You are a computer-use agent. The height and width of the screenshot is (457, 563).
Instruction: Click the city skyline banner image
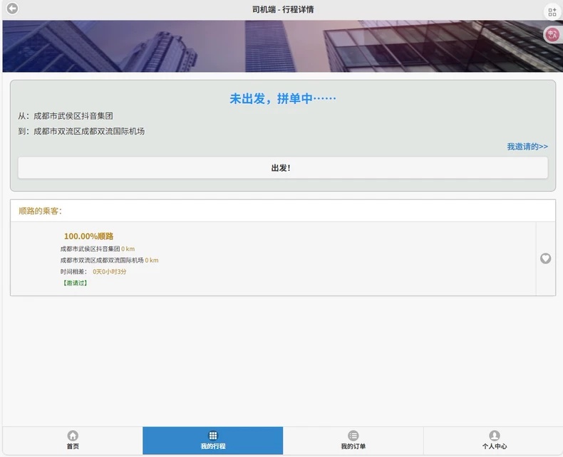[282, 46]
